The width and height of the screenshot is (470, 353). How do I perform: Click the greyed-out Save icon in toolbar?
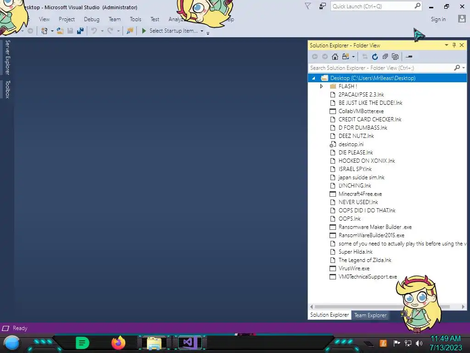[x=70, y=31]
